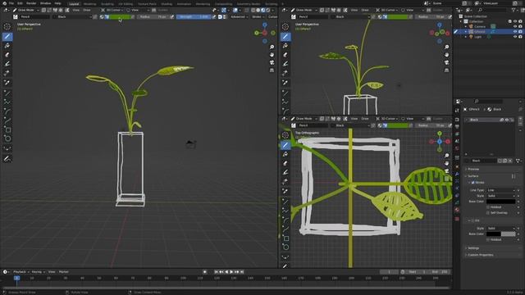Image resolution: width=525 pixels, height=295 pixels.
Task: Select the Erase tool in left viewport
Action: [x=7, y=55]
